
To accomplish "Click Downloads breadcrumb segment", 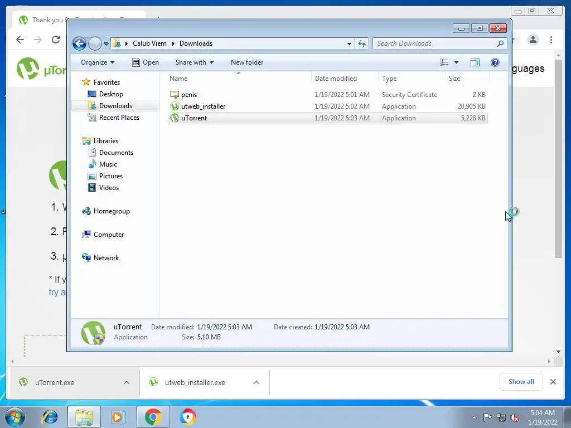I will (x=196, y=43).
